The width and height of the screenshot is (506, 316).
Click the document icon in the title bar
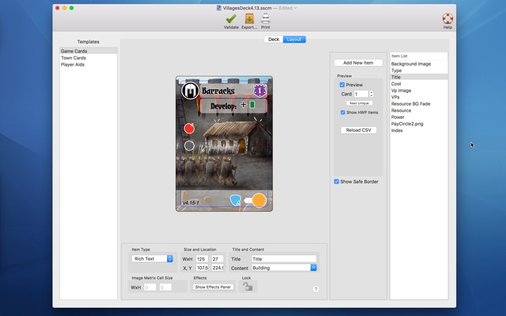[x=219, y=8]
